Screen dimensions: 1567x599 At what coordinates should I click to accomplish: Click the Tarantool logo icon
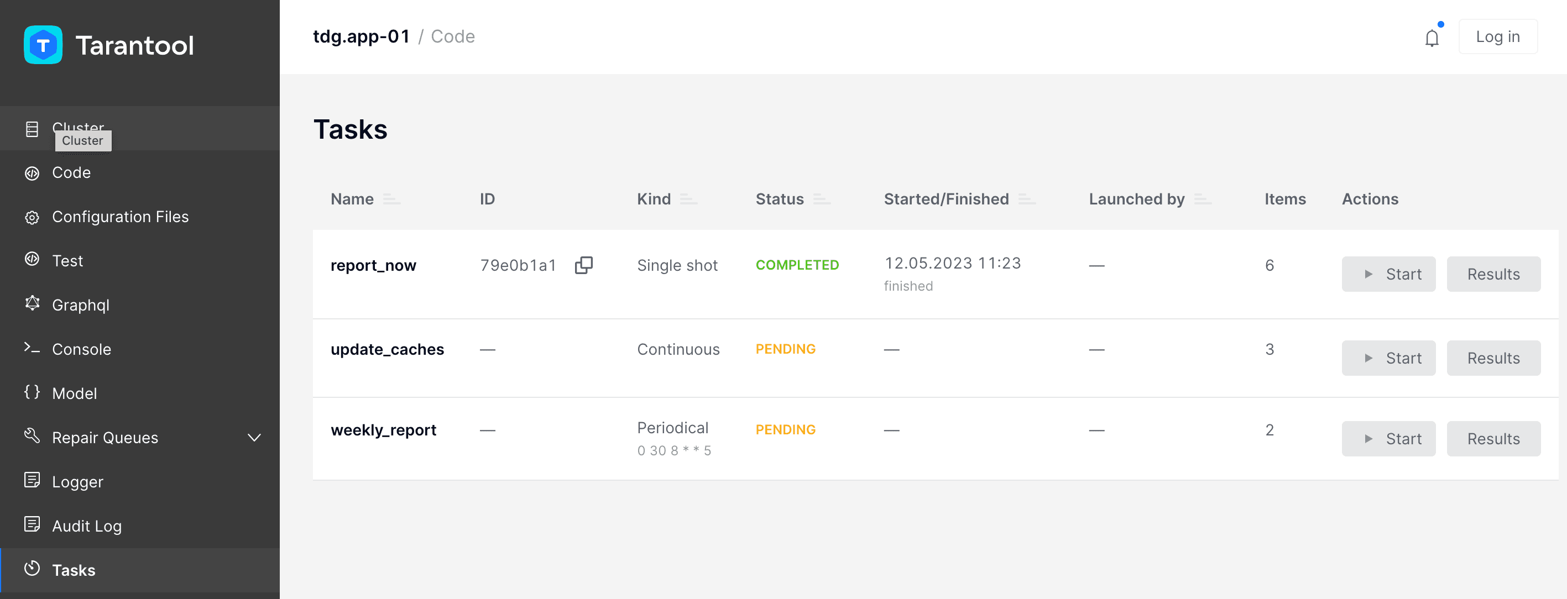pyautogui.click(x=43, y=45)
